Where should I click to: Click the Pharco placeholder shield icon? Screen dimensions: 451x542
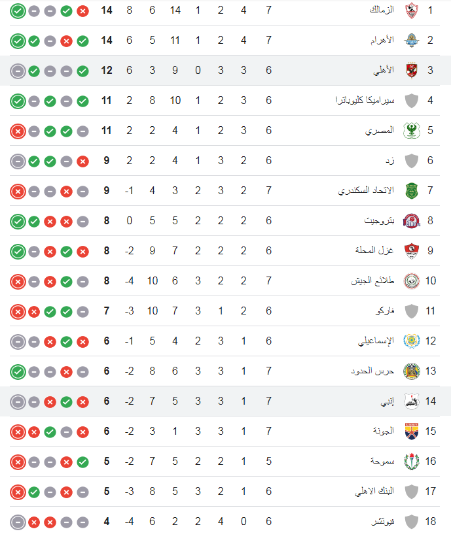tap(412, 311)
